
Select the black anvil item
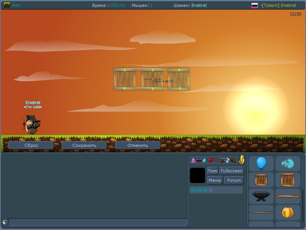261,196
